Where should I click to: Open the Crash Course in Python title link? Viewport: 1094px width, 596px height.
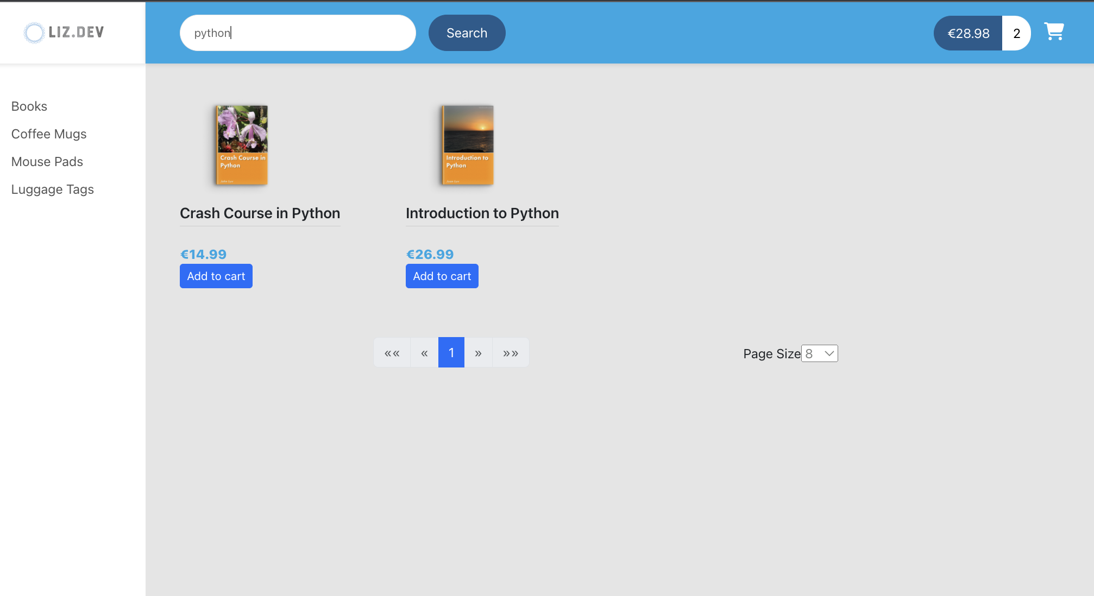pos(260,213)
